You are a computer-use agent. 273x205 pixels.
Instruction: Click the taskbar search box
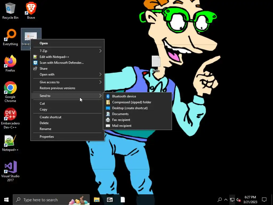click(x=51, y=200)
